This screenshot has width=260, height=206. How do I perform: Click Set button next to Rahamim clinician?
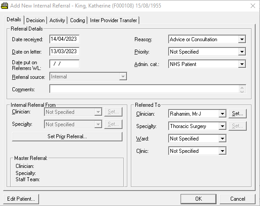point(237,113)
